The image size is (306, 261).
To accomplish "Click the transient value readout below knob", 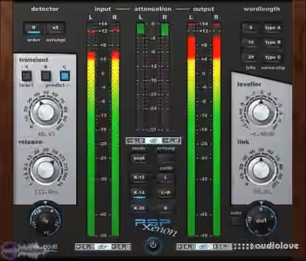I will coord(46,134).
